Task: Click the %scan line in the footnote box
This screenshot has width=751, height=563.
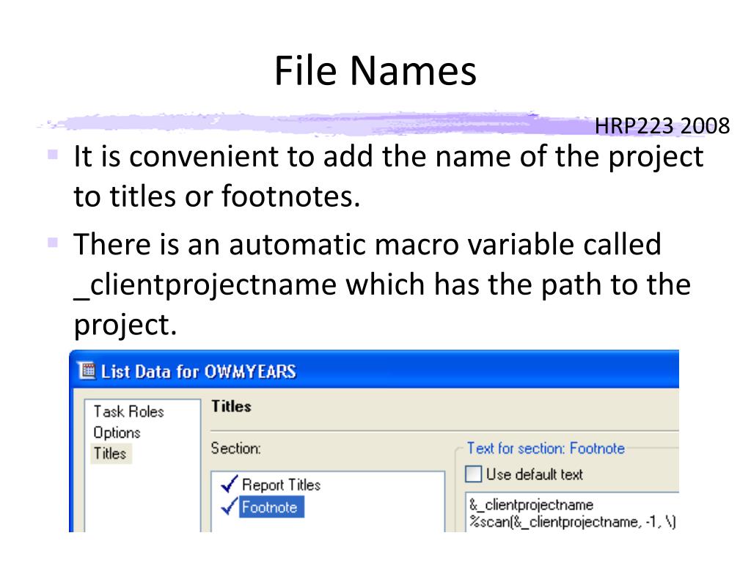Action: [x=572, y=521]
